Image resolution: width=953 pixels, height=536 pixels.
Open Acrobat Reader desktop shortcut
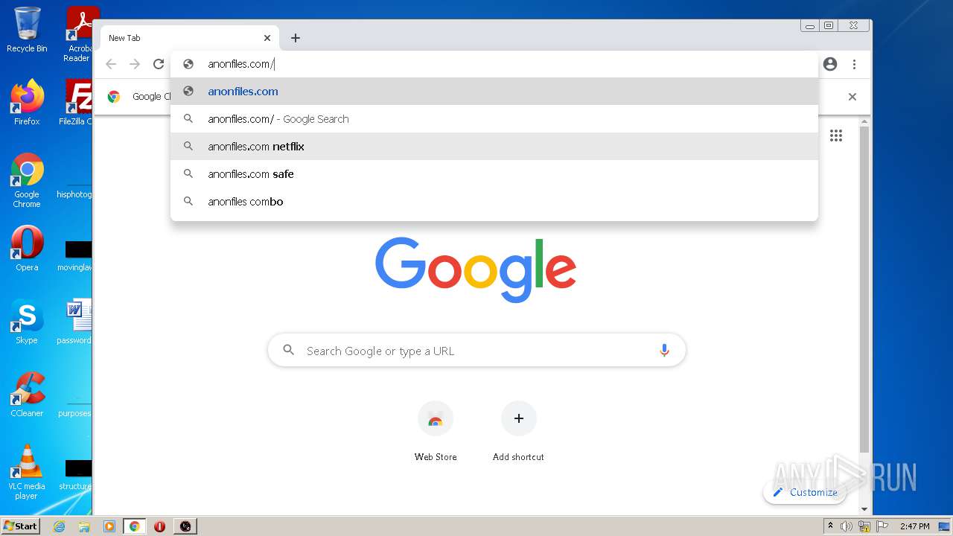80,34
